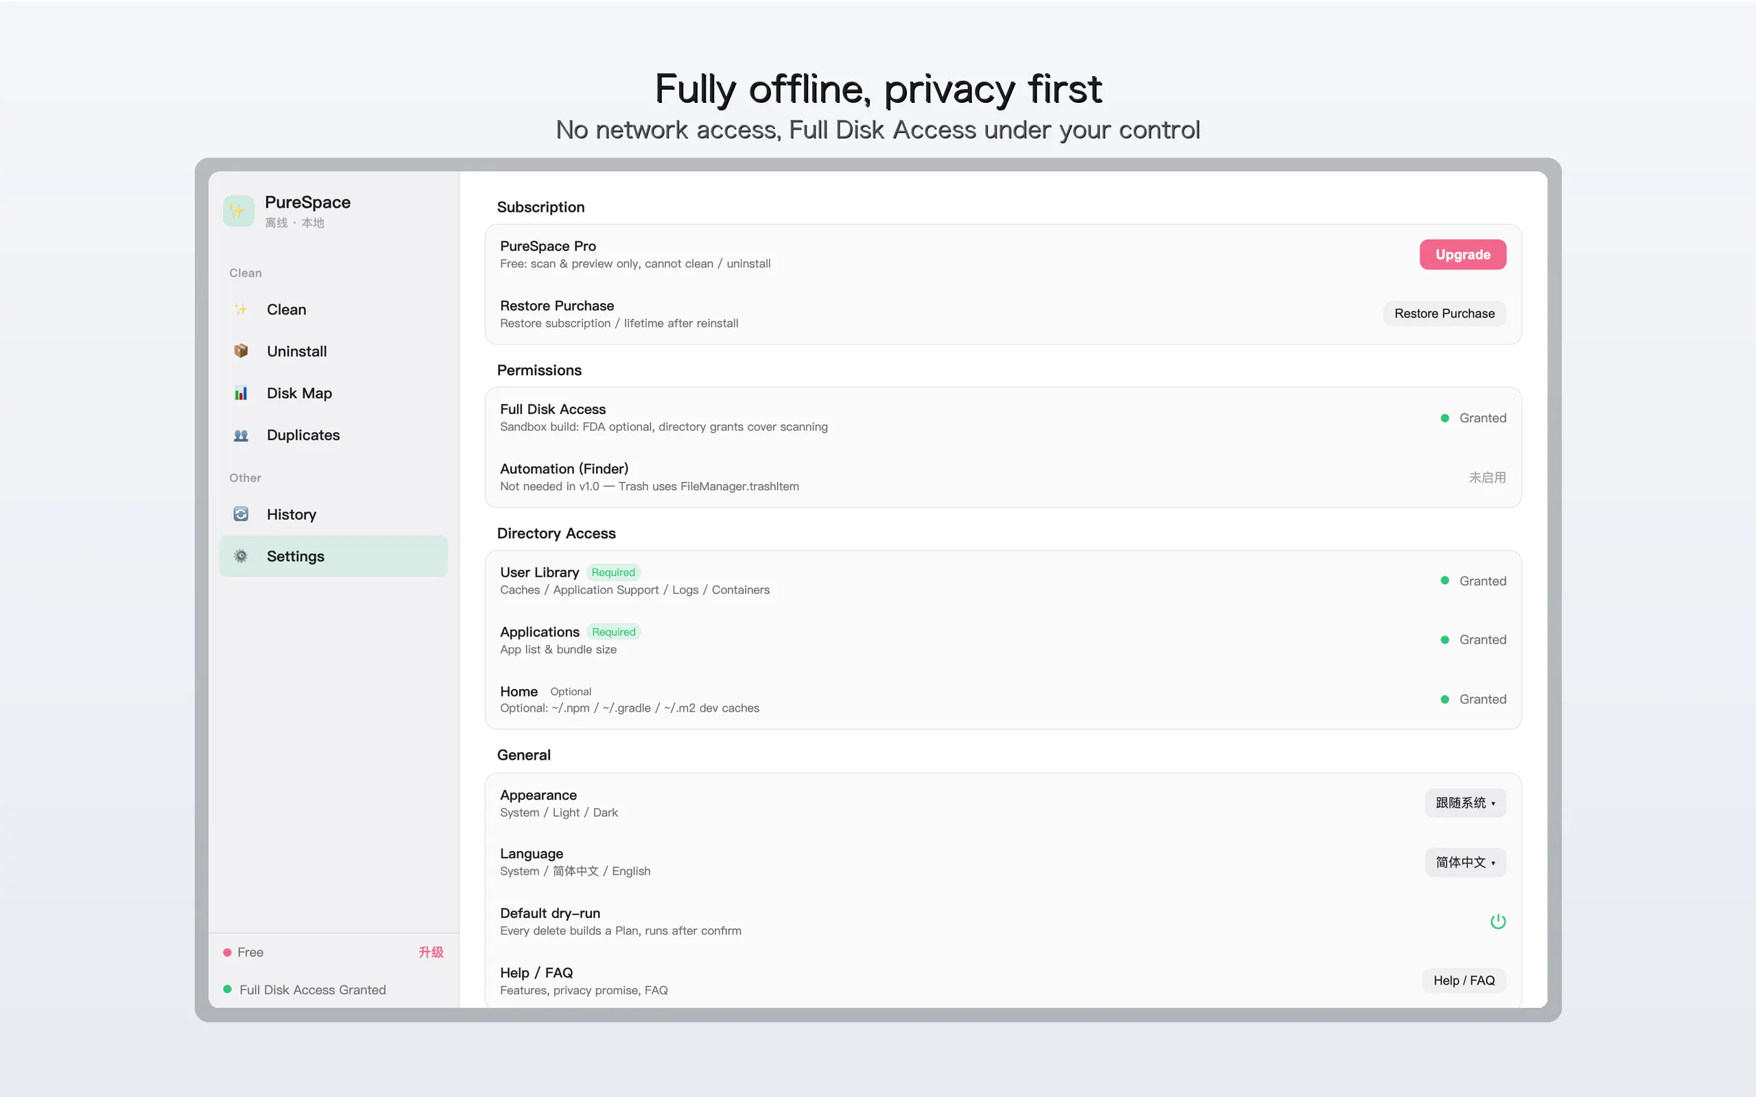Click the Required badge next to User Library

(613, 572)
